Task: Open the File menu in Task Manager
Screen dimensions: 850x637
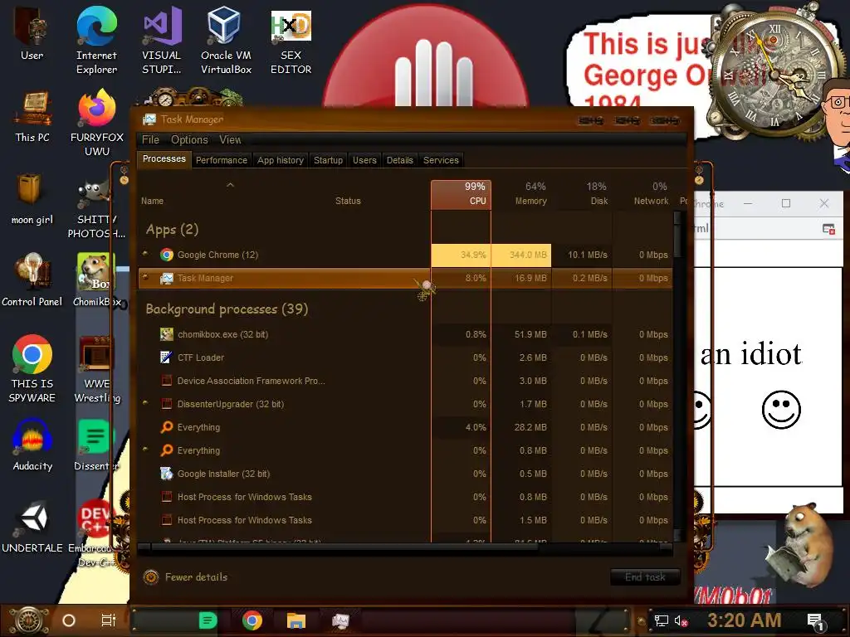Action: [x=150, y=139]
